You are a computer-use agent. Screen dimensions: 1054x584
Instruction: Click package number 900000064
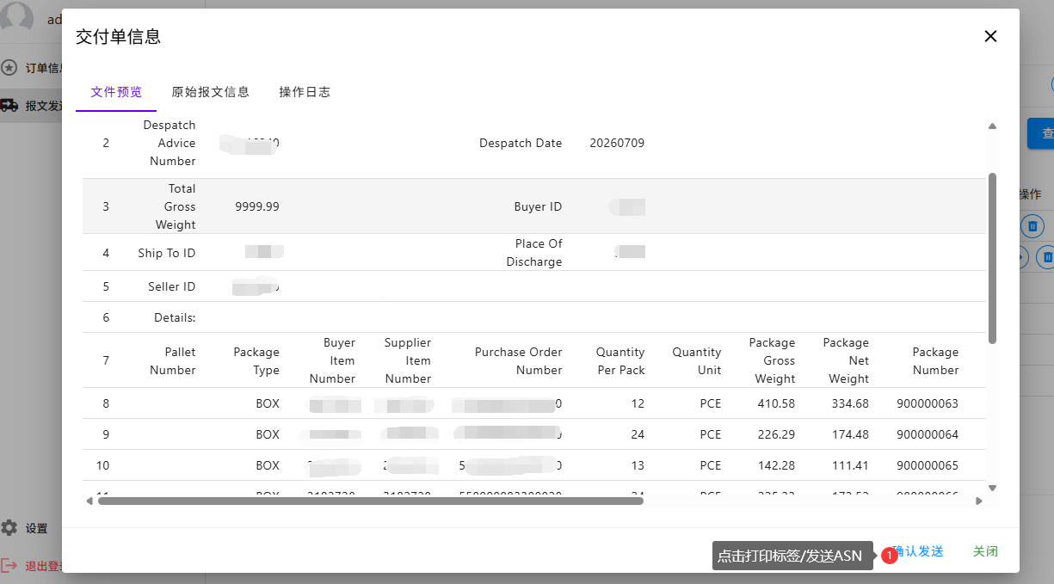(928, 434)
